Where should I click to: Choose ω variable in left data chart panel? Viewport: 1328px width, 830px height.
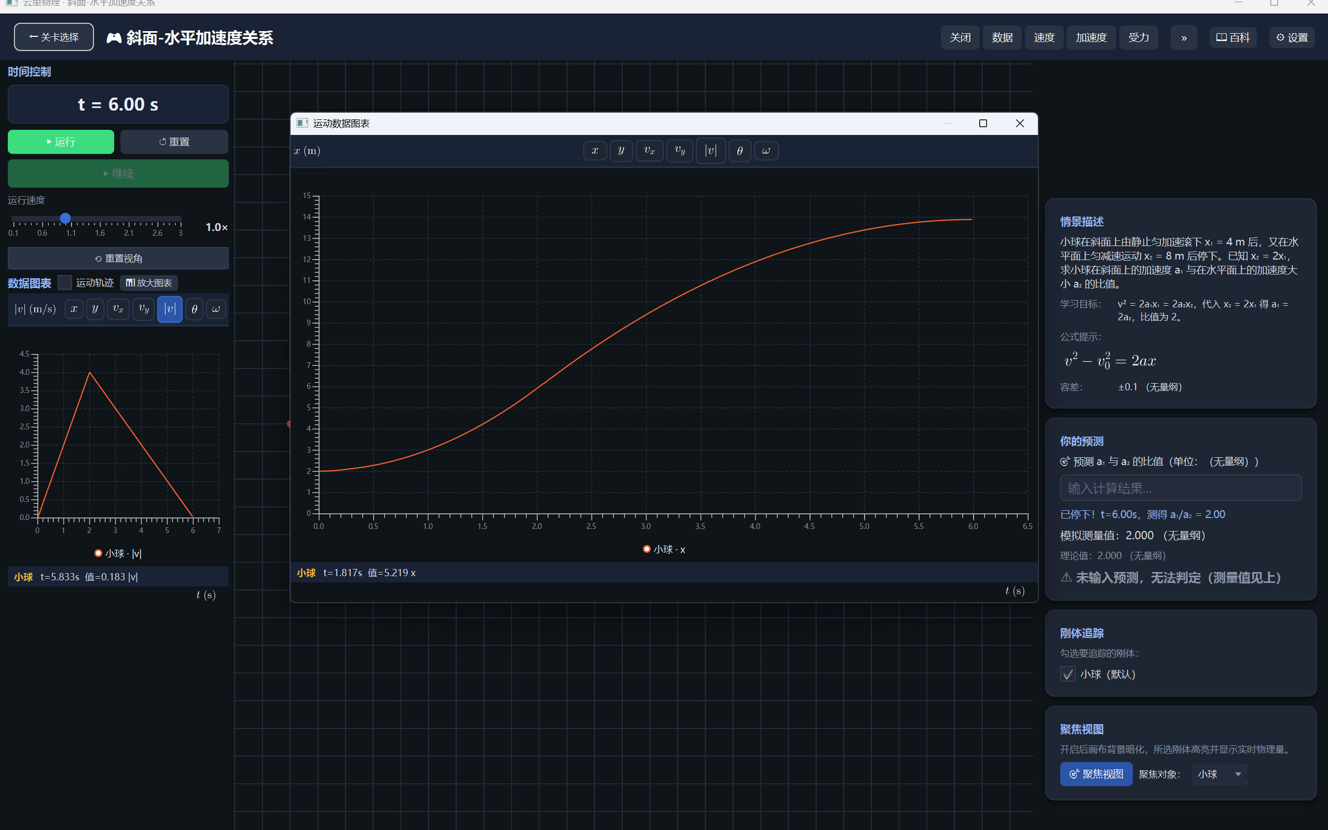tap(216, 309)
